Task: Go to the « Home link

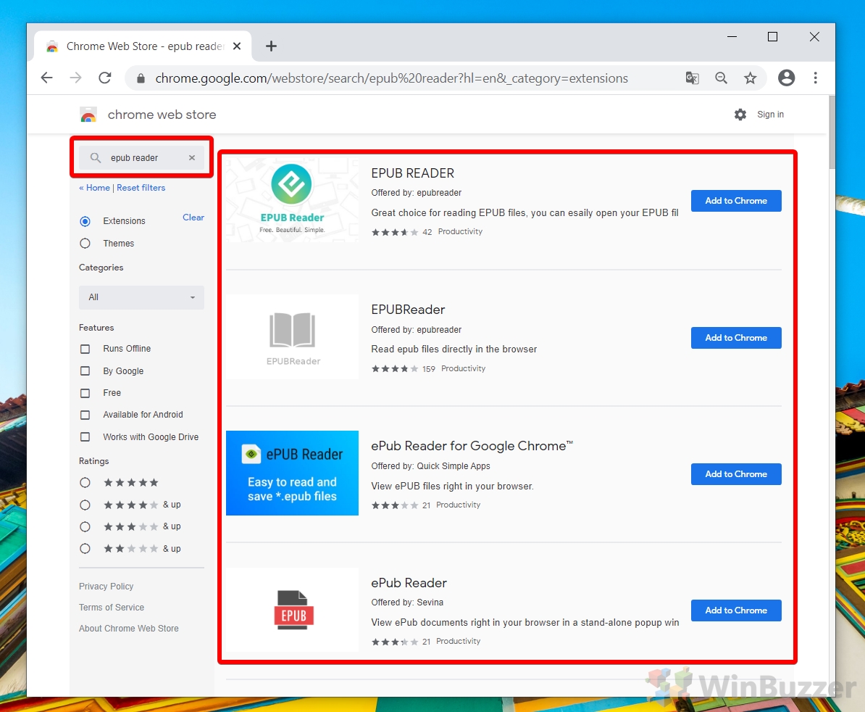Action: (94, 188)
